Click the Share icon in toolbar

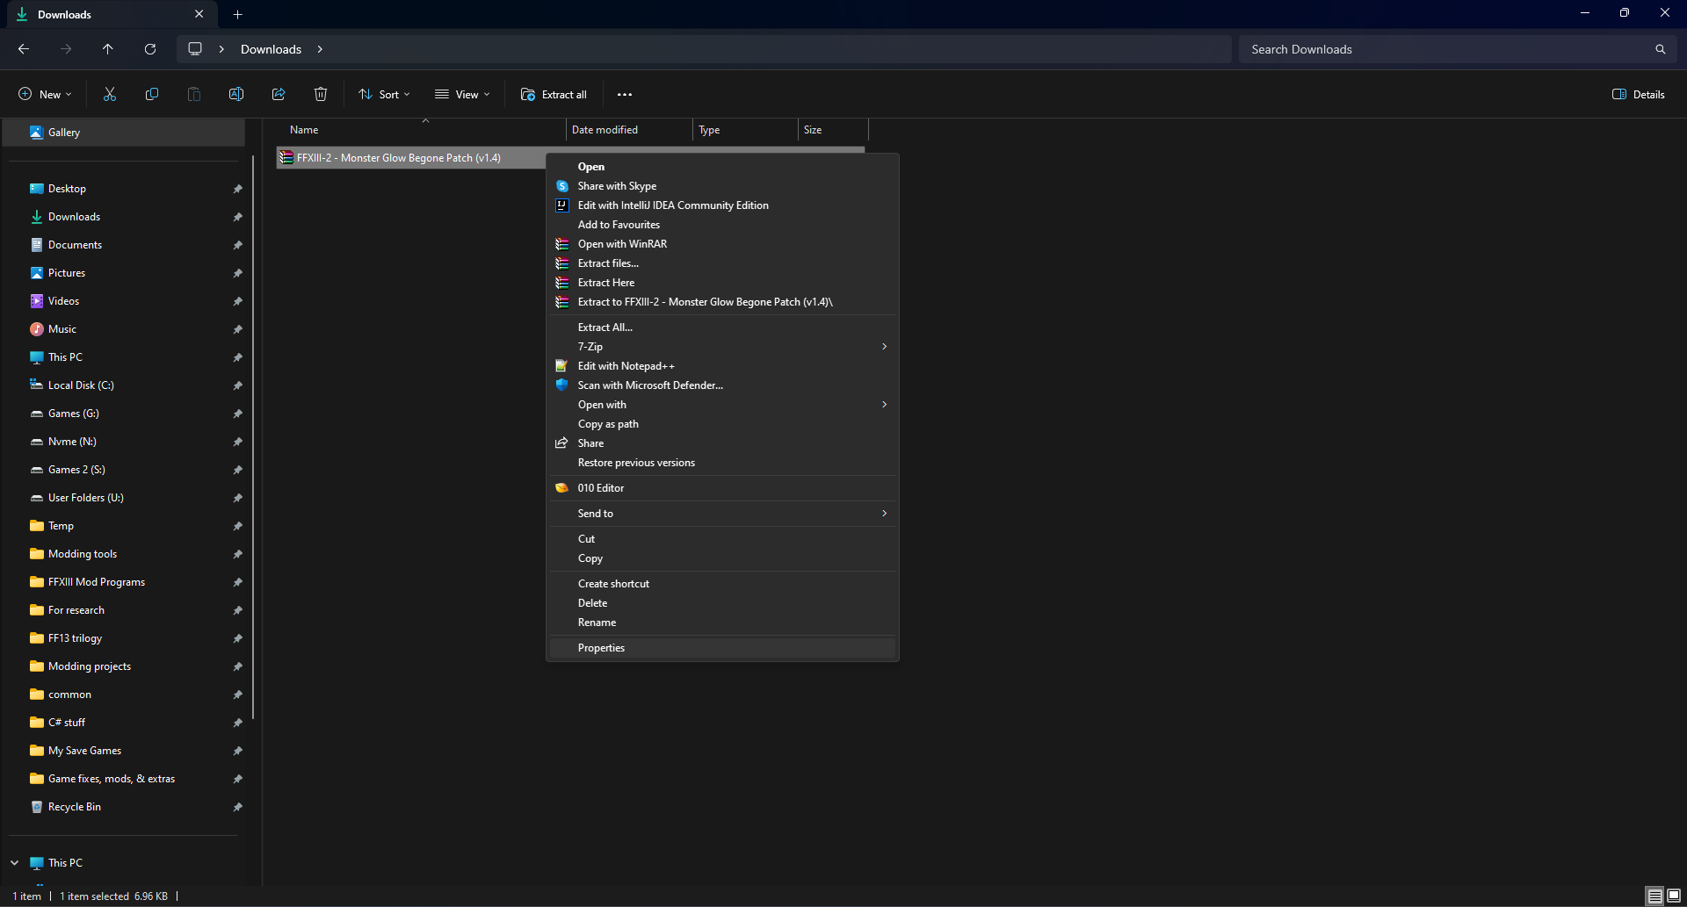(x=279, y=94)
